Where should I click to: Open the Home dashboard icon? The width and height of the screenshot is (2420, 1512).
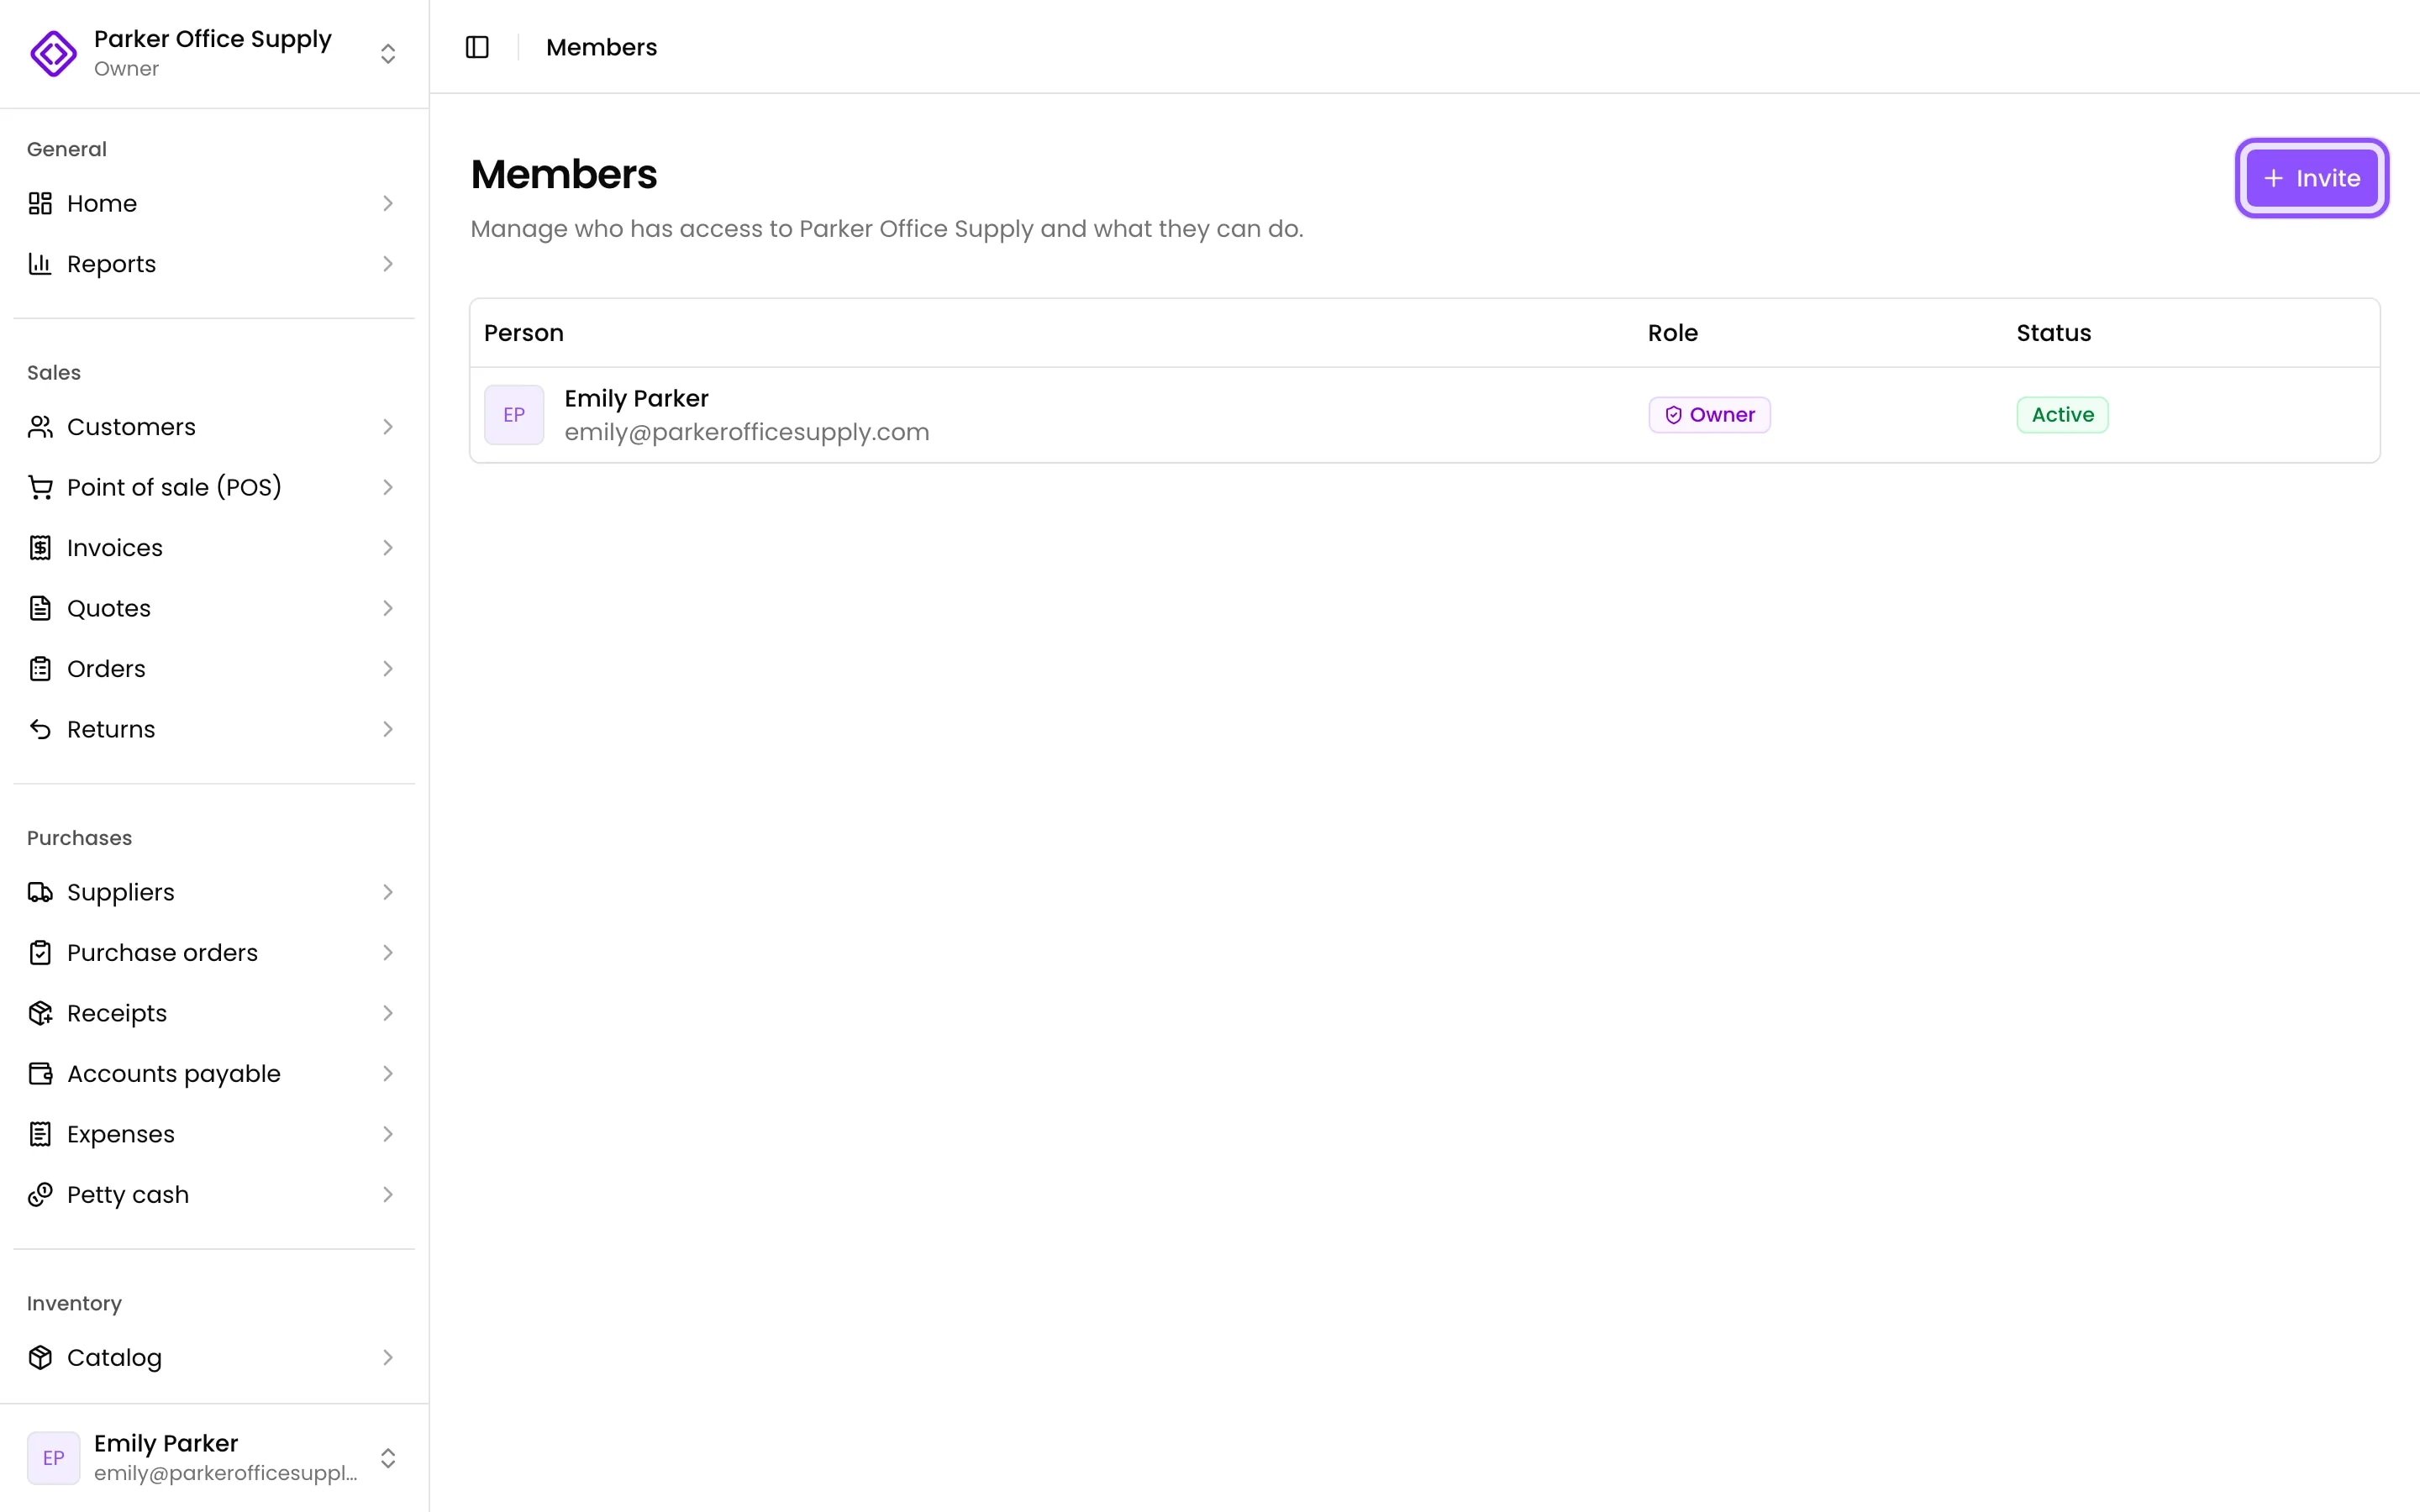coord(40,203)
